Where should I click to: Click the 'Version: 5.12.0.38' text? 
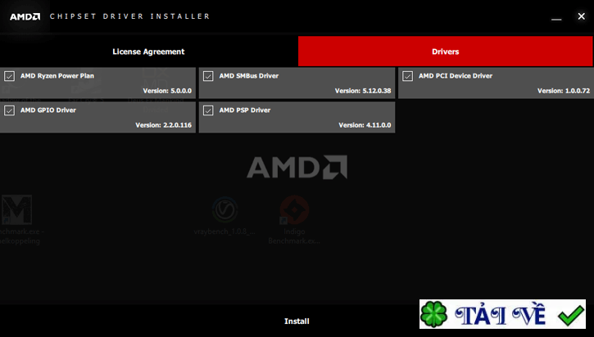[x=363, y=91]
